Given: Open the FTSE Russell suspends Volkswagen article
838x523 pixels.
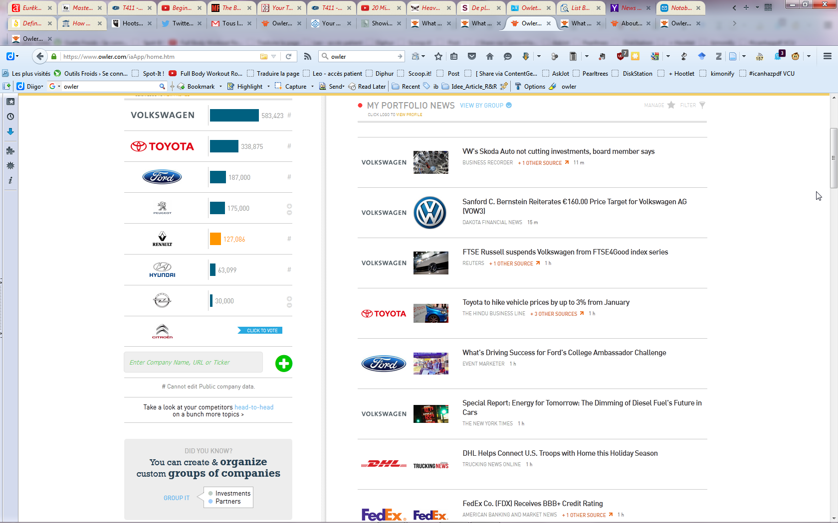Looking at the screenshot, I should [x=565, y=252].
